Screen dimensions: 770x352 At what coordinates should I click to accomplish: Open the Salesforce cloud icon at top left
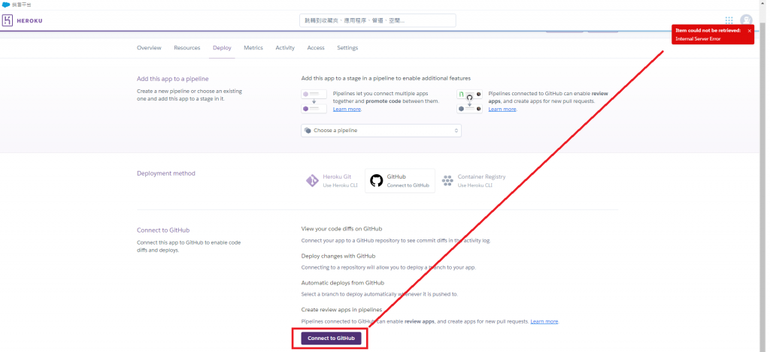[x=6, y=5]
